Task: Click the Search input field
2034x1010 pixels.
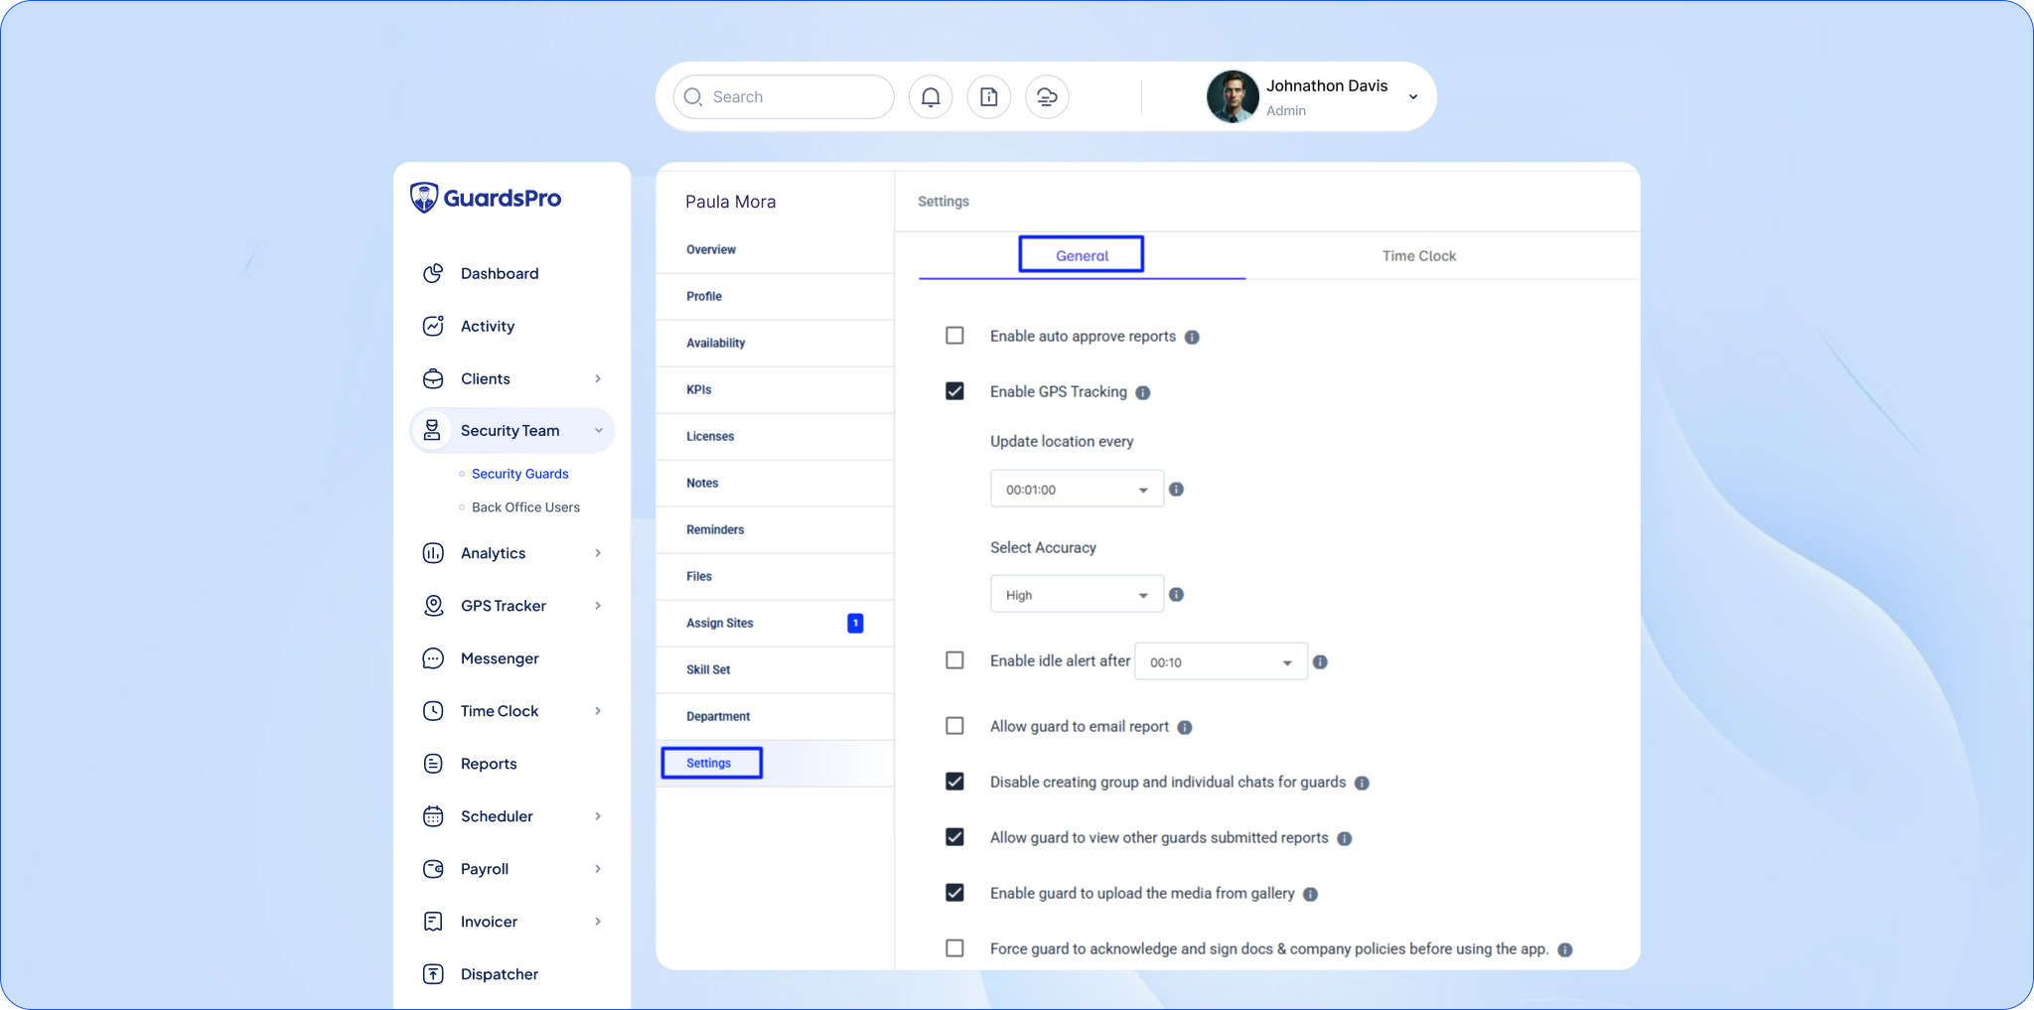Action: (x=784, y=97)
